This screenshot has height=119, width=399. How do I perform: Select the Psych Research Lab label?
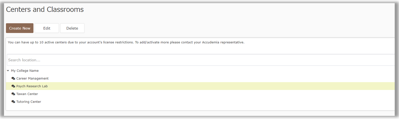32,86
